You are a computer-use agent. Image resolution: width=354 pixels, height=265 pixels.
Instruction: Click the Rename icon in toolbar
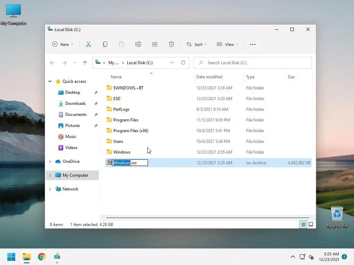(x=138, y=45)
